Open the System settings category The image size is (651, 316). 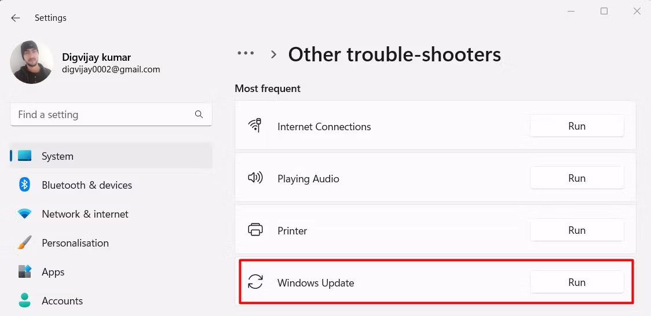click(x=111, y=156)
